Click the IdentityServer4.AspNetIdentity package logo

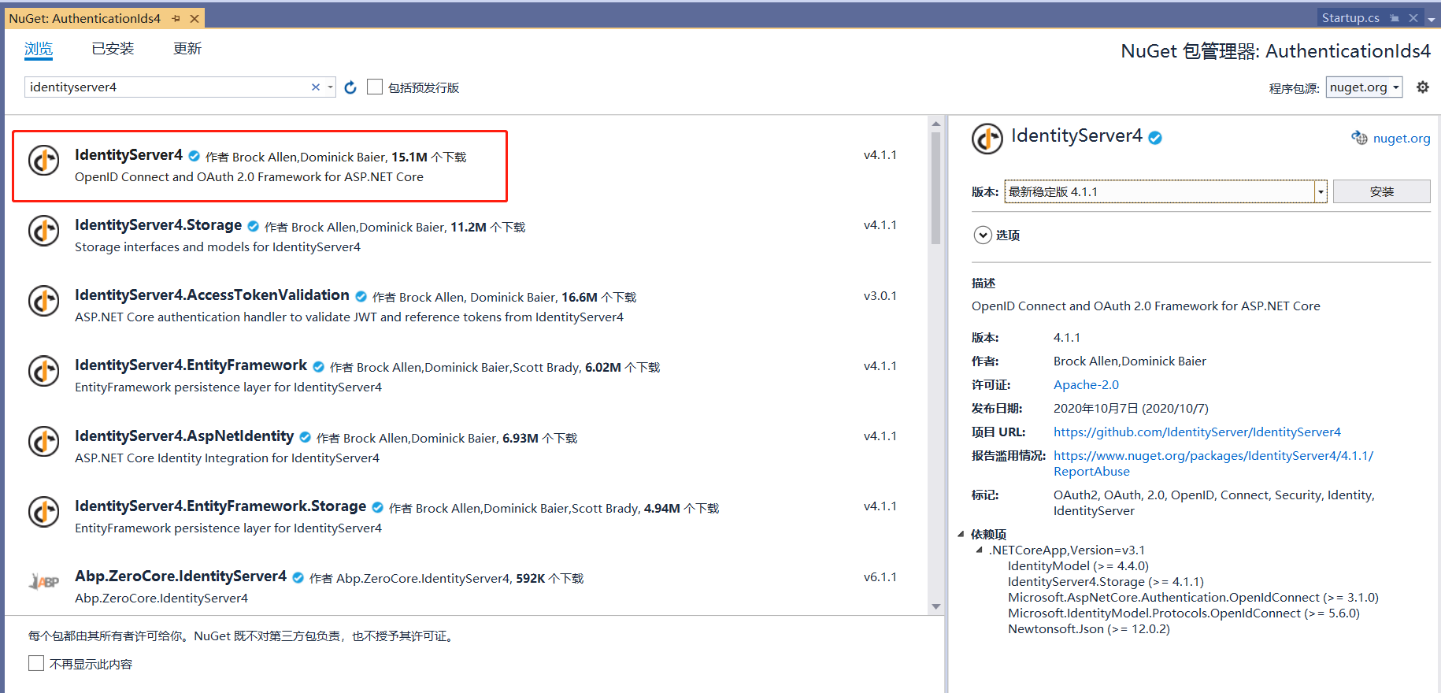(44, 442)
